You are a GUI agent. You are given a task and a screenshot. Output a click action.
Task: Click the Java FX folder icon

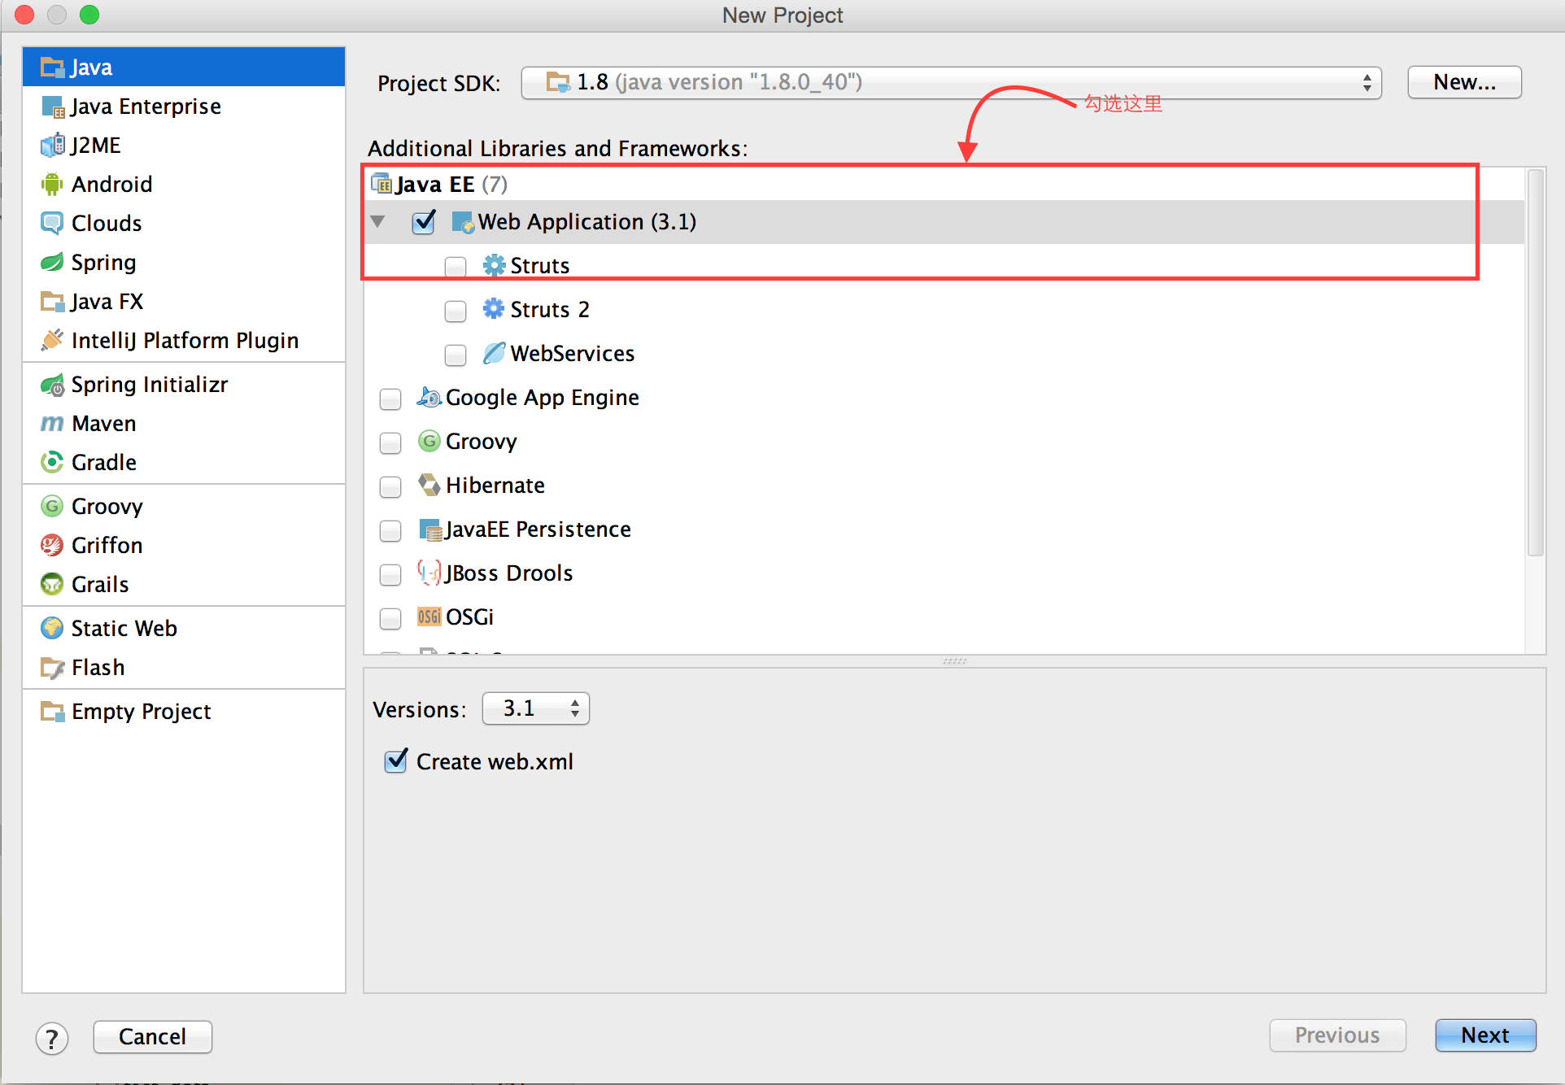(52, 302)
